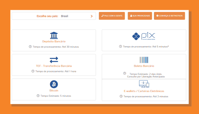The width and height of the screenshot is (199, 114).
Task: Click the bank building icon for Depósito Bancário
Action: tap(54, 35)
